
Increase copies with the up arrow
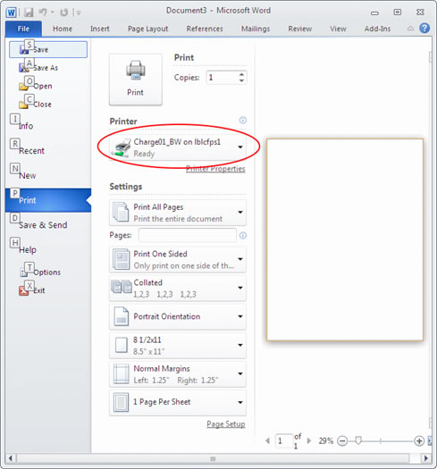click(x=241, y=74)
